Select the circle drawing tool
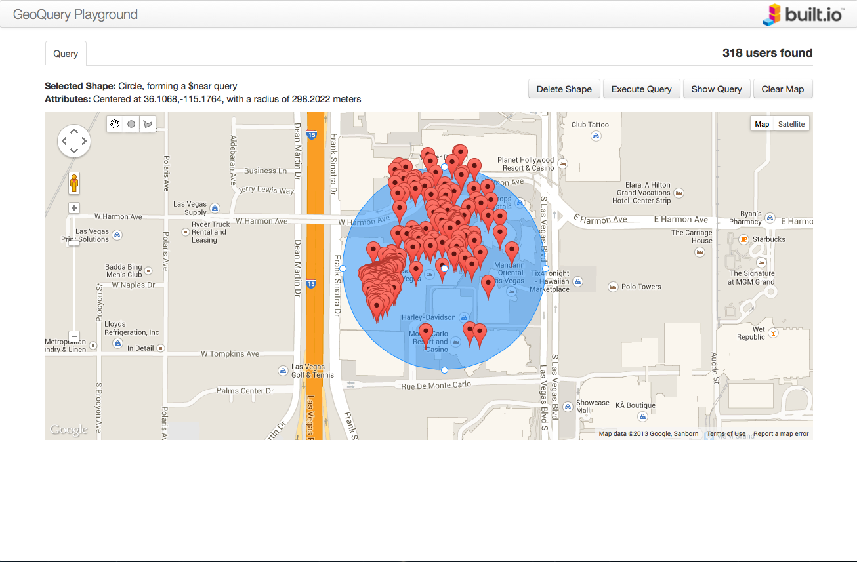Viewport: 857px width, 562px height. click(x=131, y=124)
